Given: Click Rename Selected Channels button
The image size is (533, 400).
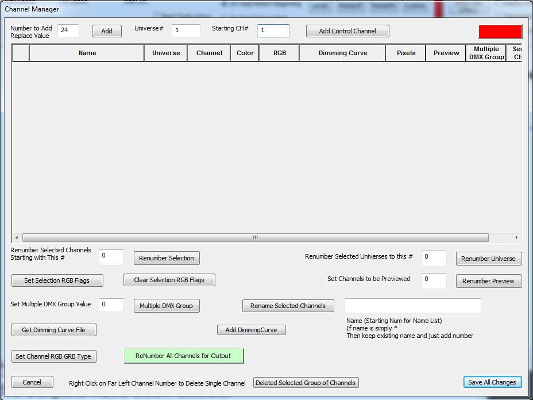Looking at the screenshot, I should coord(288,306).
